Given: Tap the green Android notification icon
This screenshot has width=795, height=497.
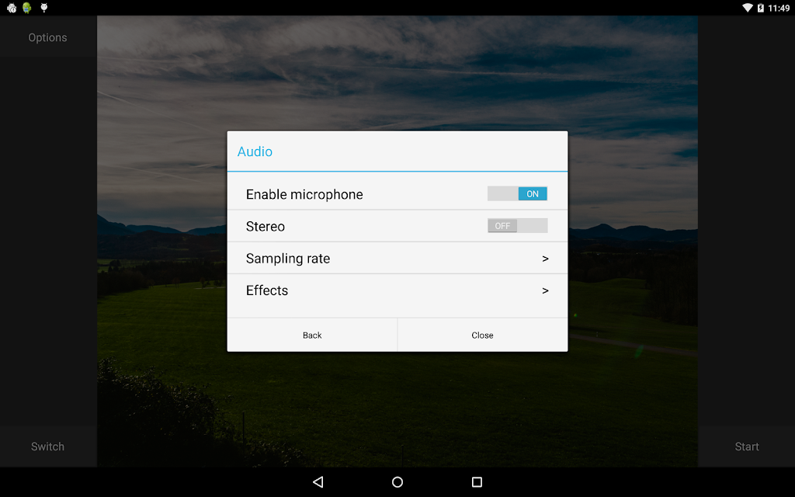Looking at the screenshot, I should pyautogui.click(x=27, y=8).
